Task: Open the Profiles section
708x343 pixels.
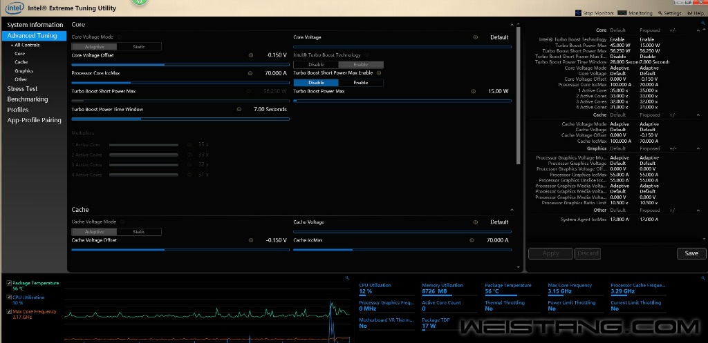Action: 17,110
